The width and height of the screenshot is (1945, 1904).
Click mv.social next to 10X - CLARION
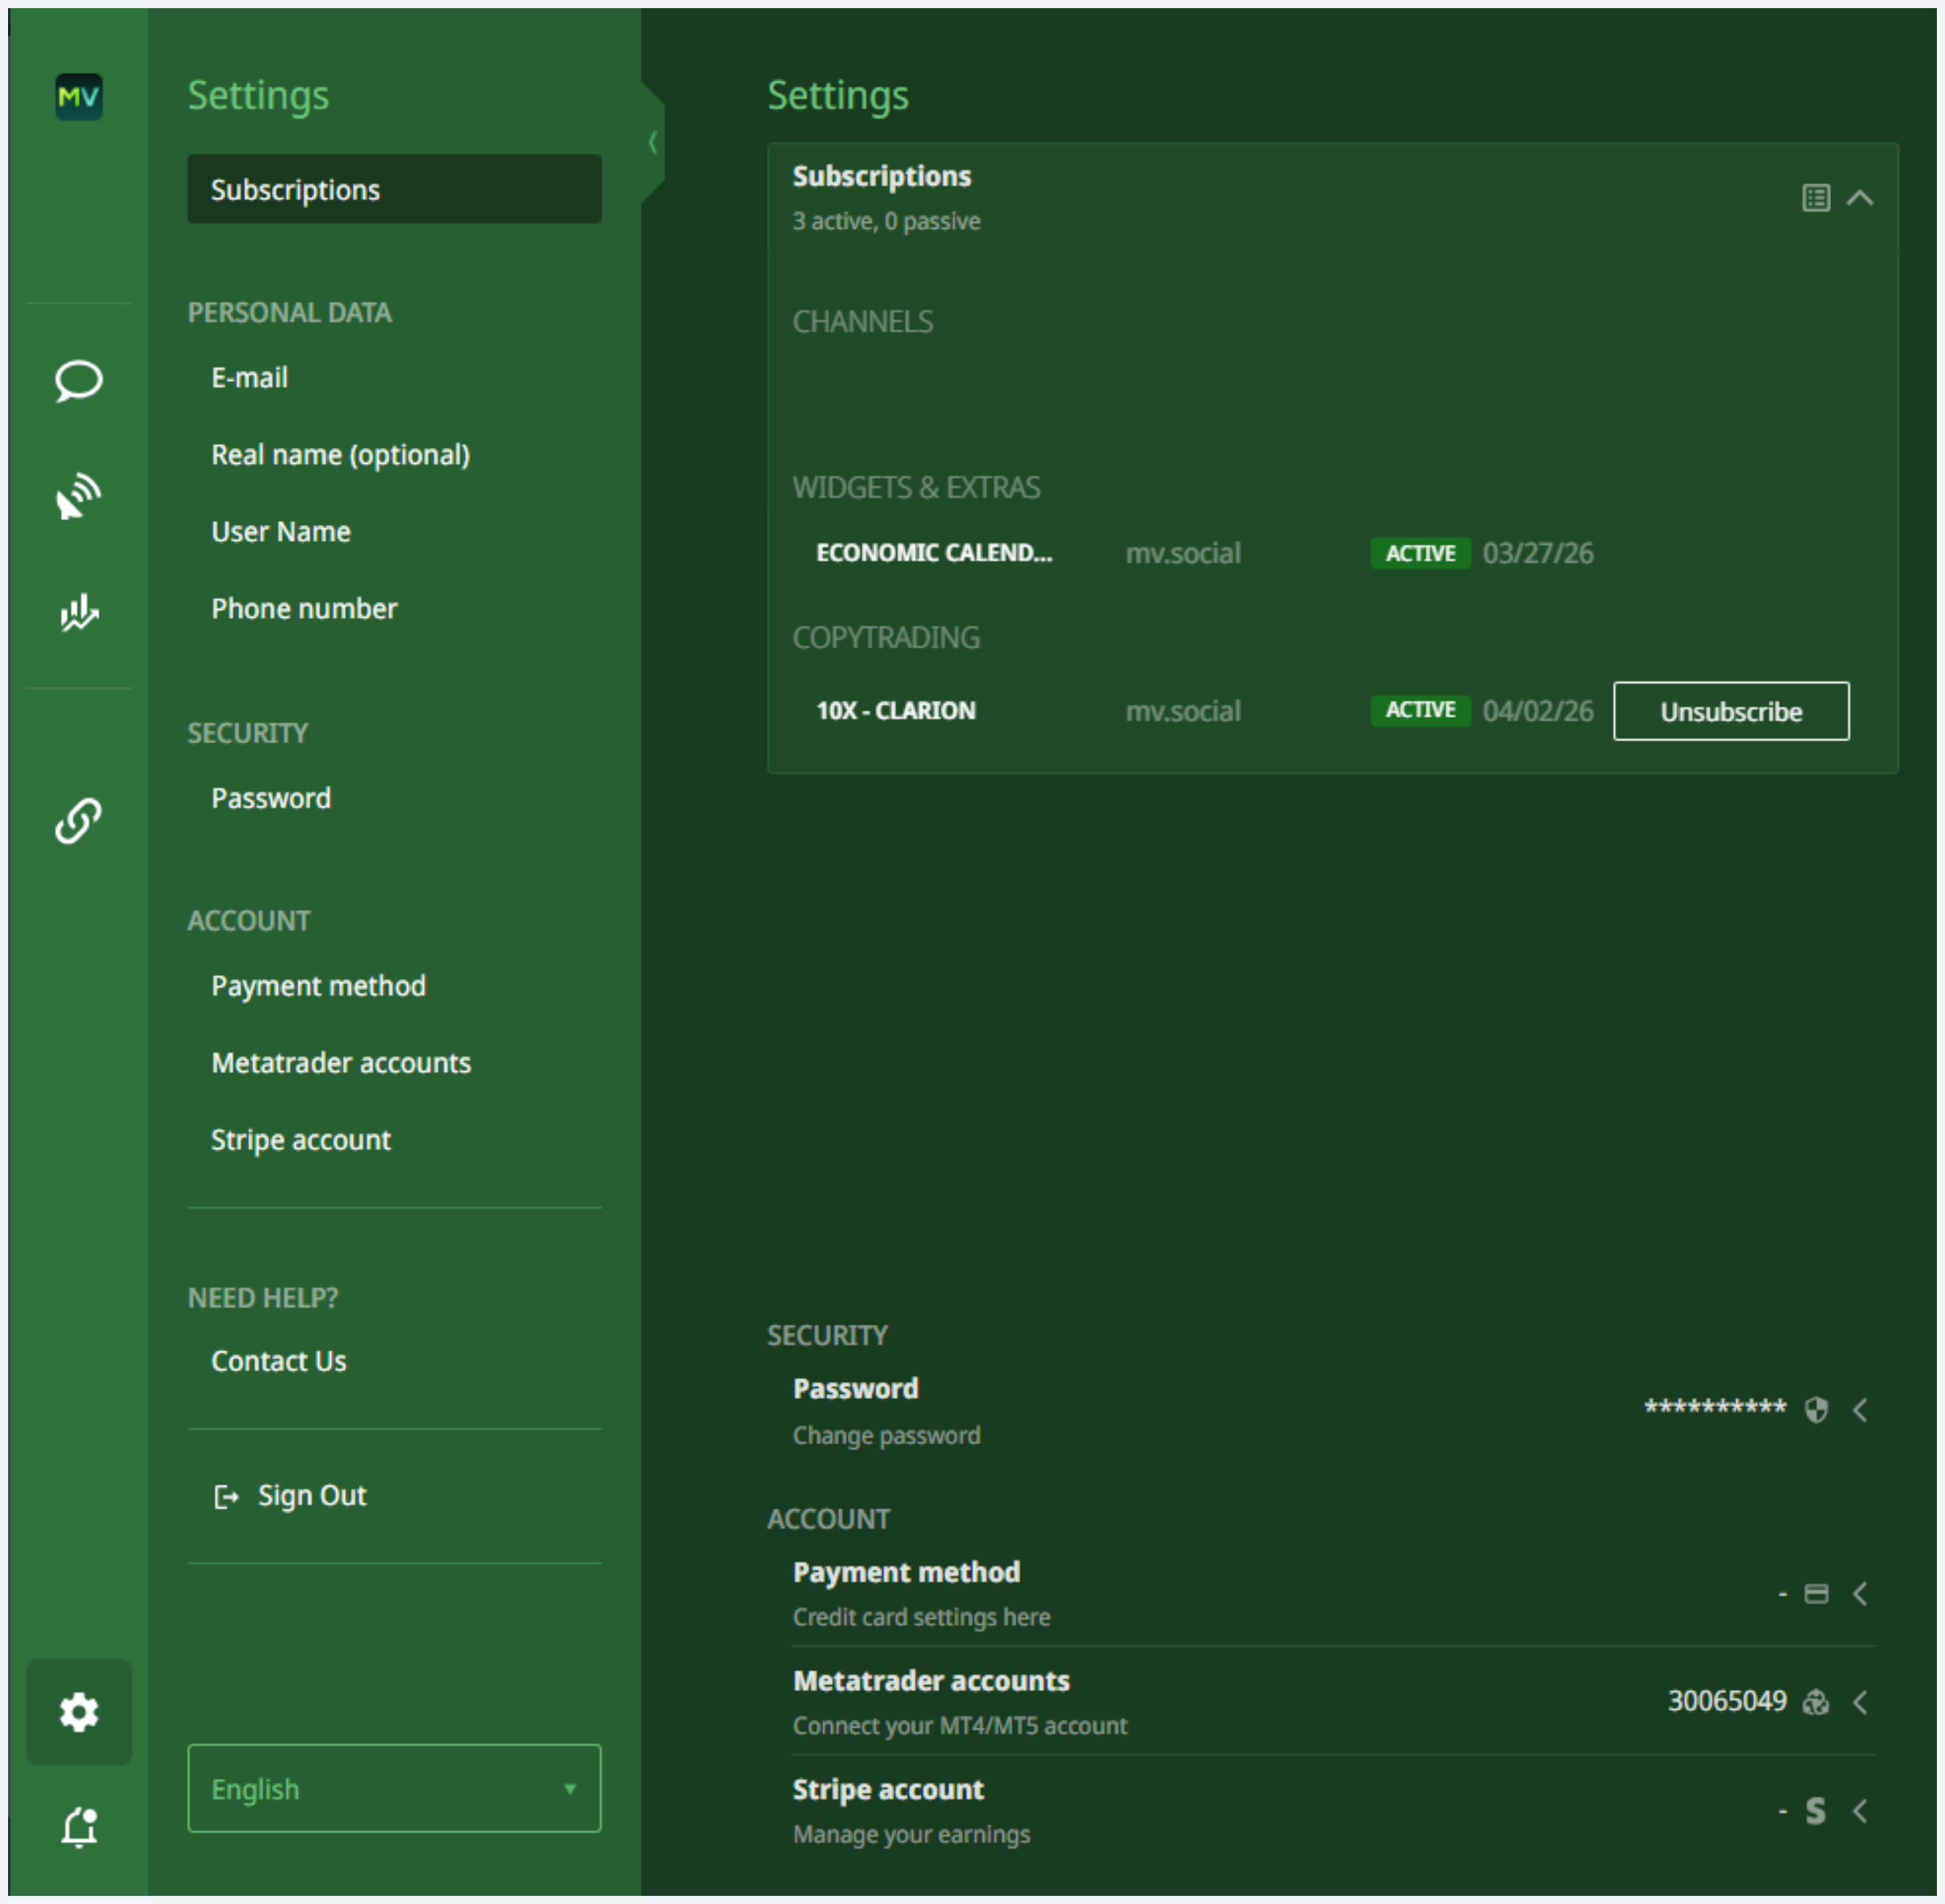(x=1182, y=711)
